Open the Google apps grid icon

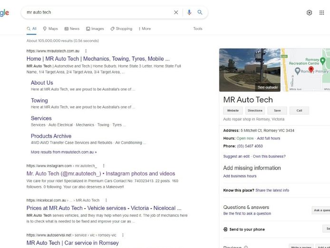(x=321, y=13)
